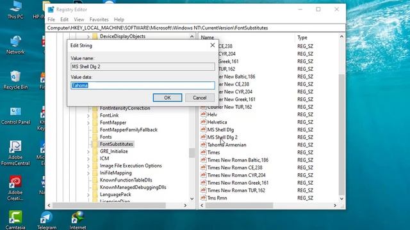Expand the IniFileMapping key
410x230 pixels.
coord(88,173)
